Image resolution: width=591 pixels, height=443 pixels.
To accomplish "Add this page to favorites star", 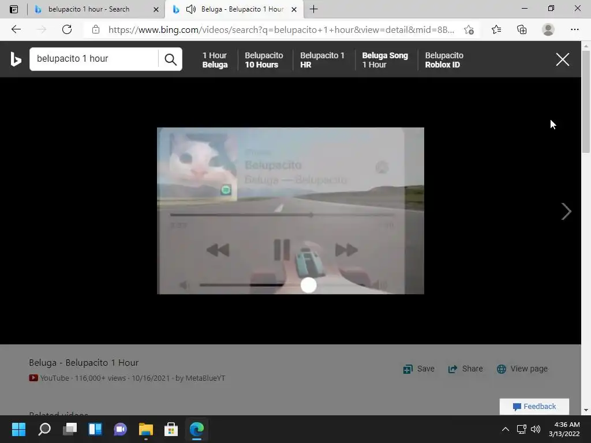I will (x=469, y=30).
